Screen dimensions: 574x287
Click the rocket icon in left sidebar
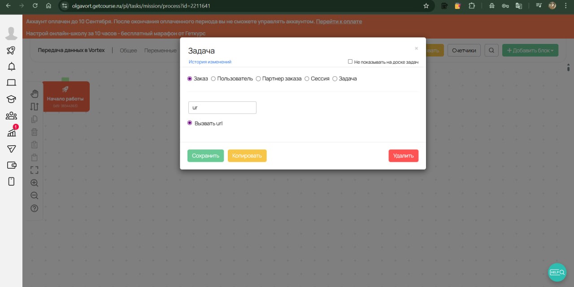(x=11, y=51)
